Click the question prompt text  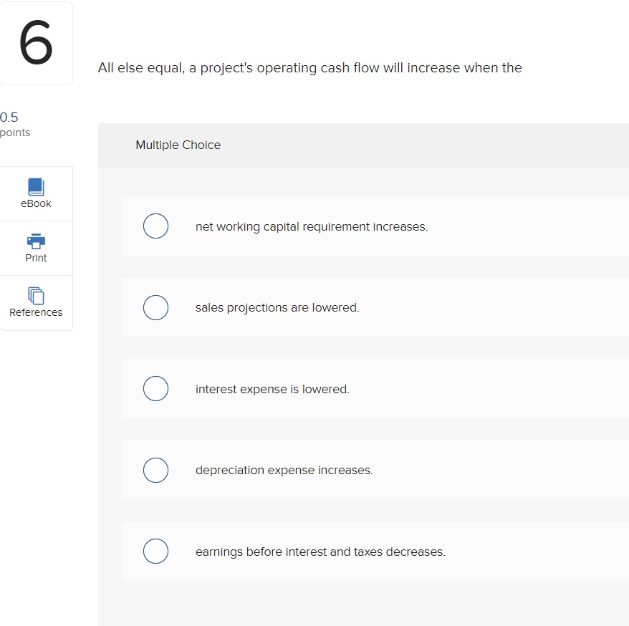[310, 67]
